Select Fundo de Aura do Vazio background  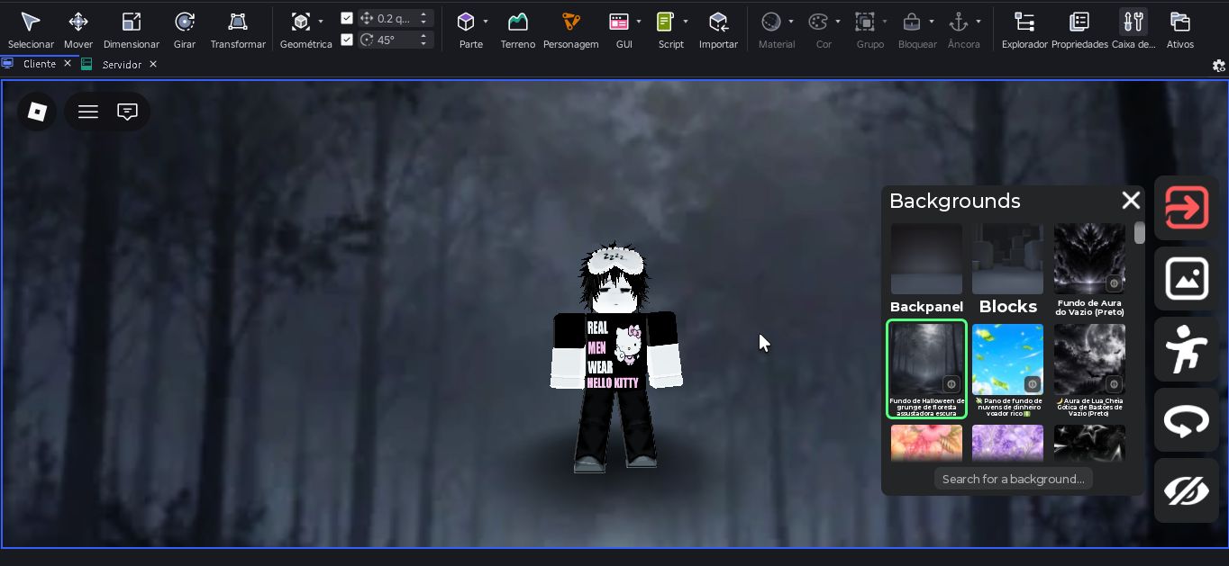[x=1089, y=259]
